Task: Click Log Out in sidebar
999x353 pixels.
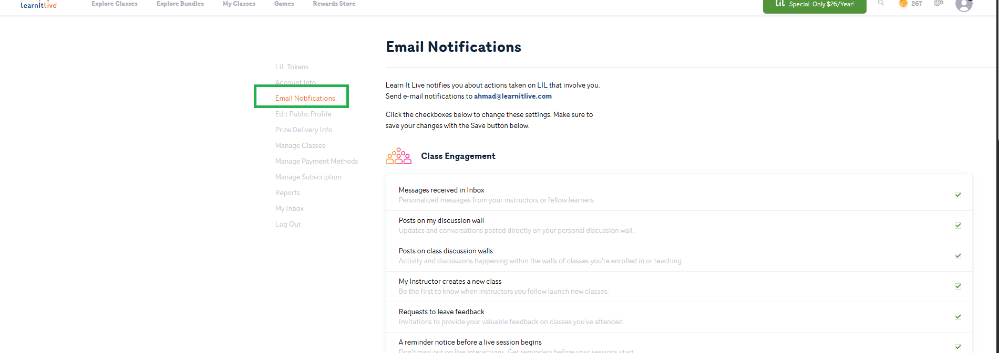Action: (x=288, y=224)
